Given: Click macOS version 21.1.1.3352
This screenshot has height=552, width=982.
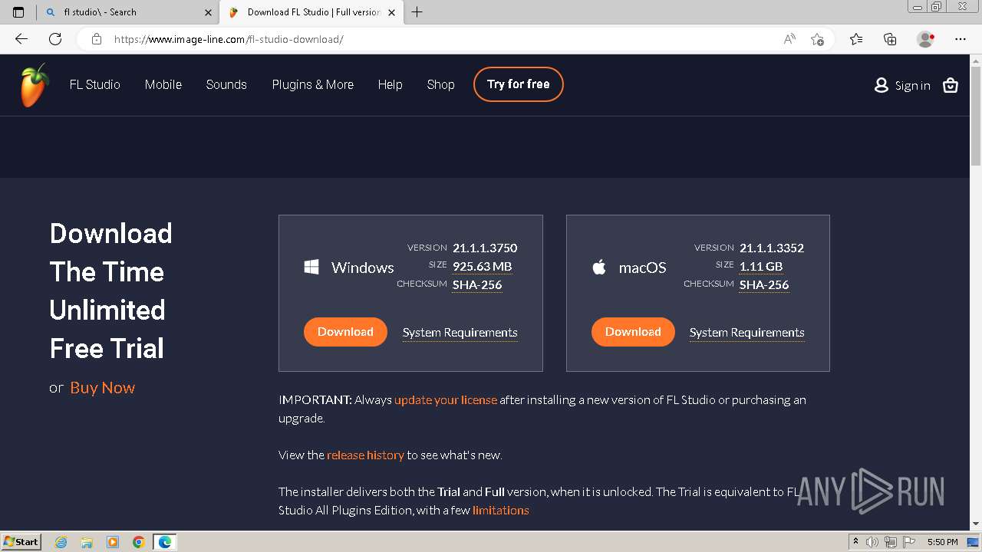Looking at the screenshot, I should tap(772, 248).
